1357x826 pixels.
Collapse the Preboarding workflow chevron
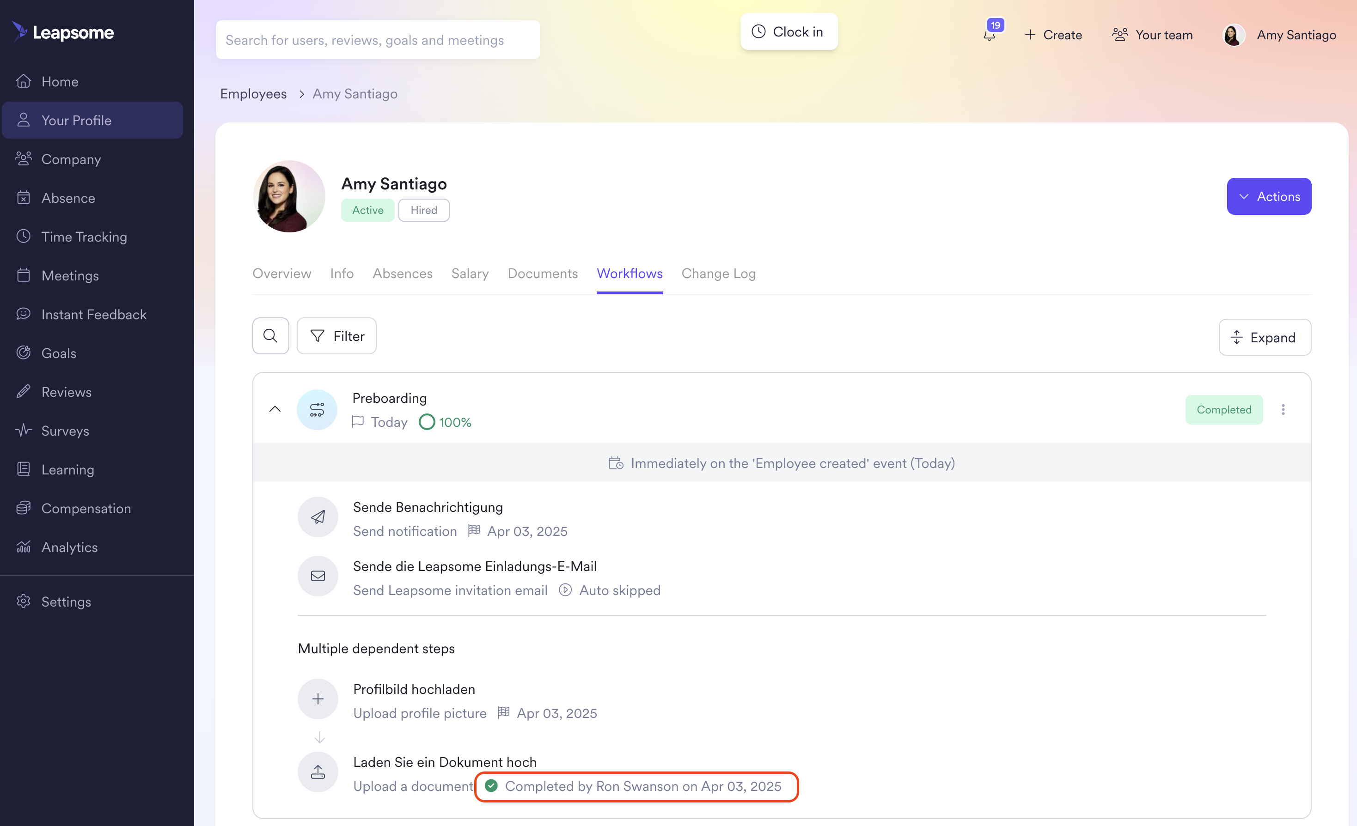pos(275,409)
